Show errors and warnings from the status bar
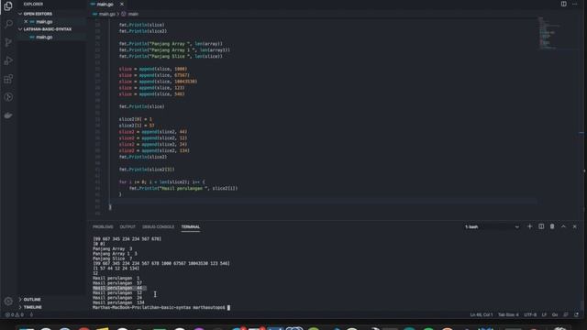 click(x=15, y=314)
